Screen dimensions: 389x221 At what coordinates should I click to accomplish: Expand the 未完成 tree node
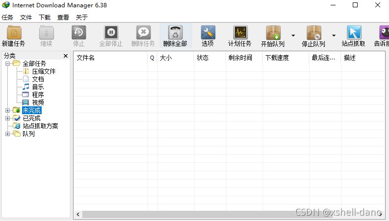[7, 110]
